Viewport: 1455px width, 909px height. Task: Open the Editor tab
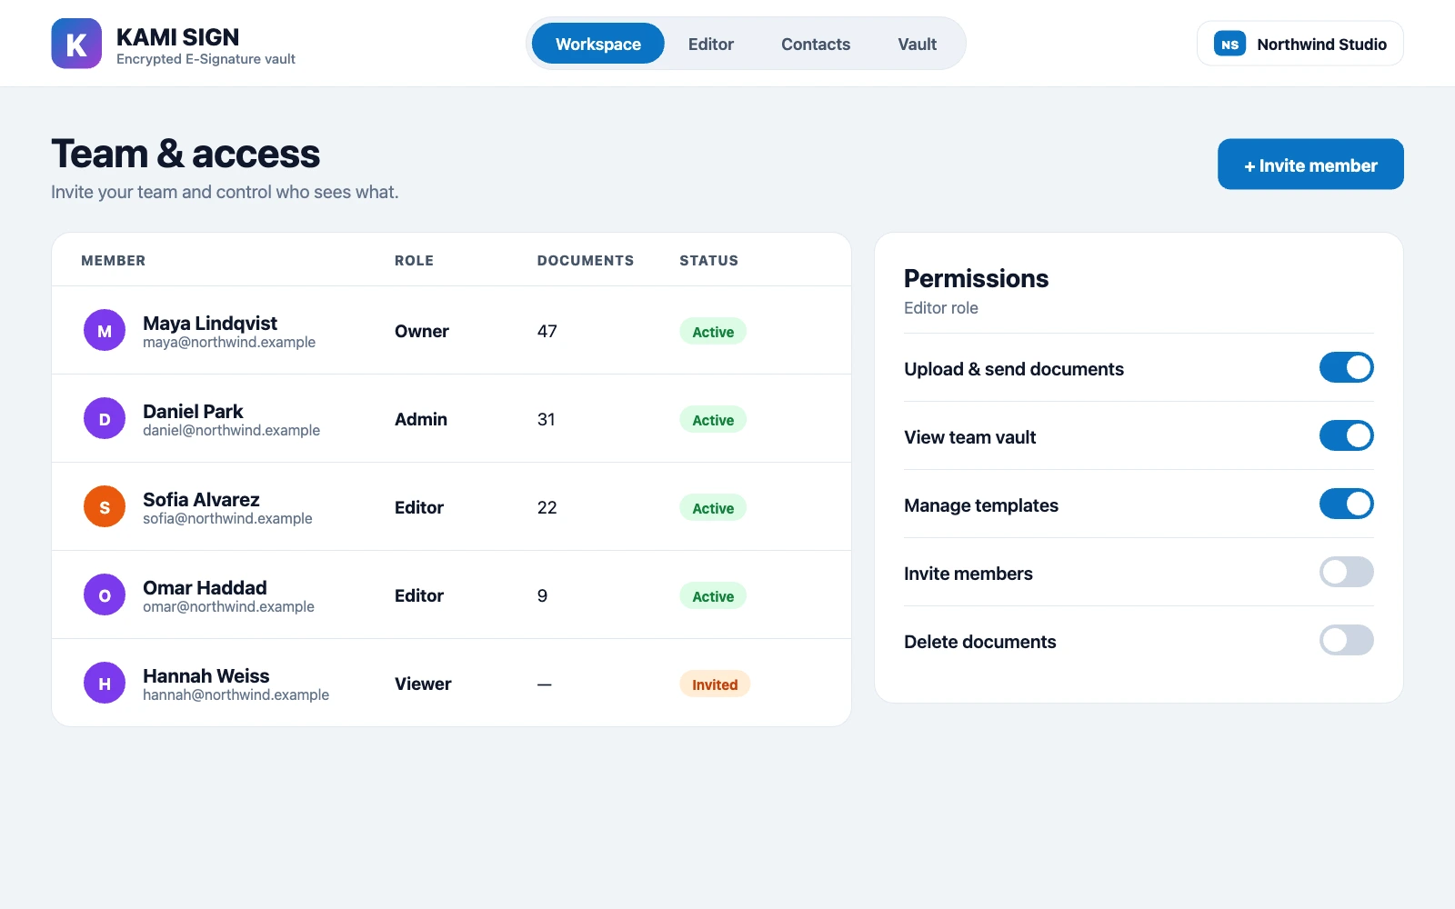click(x=711, y=44)
